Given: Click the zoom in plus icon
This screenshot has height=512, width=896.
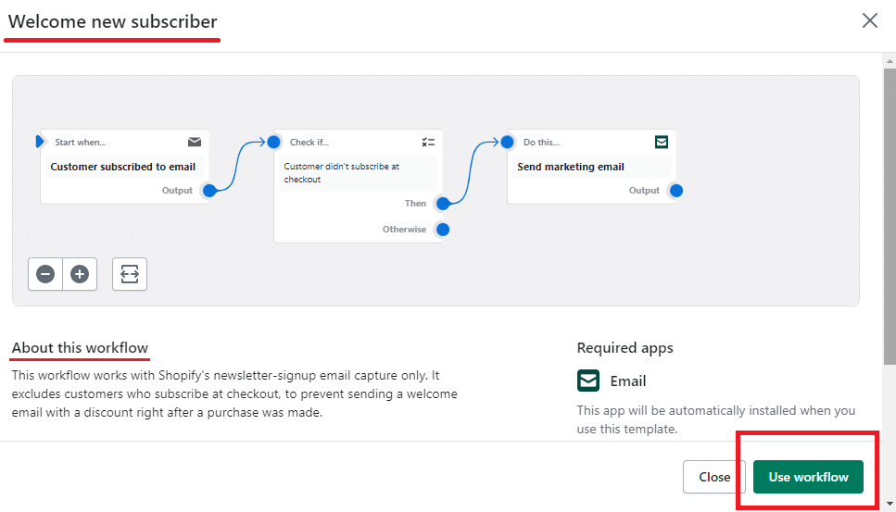Looking at the screenshot, I should (x=80, y=274).
